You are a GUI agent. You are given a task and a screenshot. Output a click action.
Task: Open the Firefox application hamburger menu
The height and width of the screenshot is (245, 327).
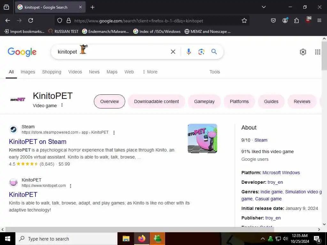(x=319, y=20)
